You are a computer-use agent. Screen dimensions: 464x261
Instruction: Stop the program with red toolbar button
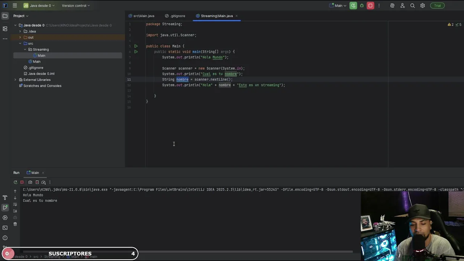tap(370, 5)
